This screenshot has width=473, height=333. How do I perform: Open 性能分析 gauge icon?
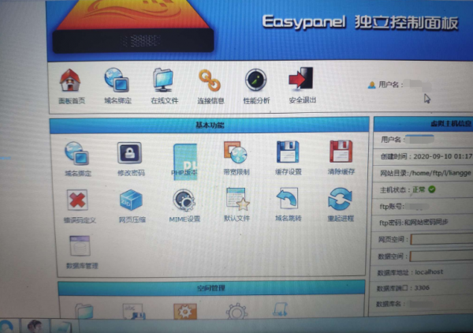255,80
